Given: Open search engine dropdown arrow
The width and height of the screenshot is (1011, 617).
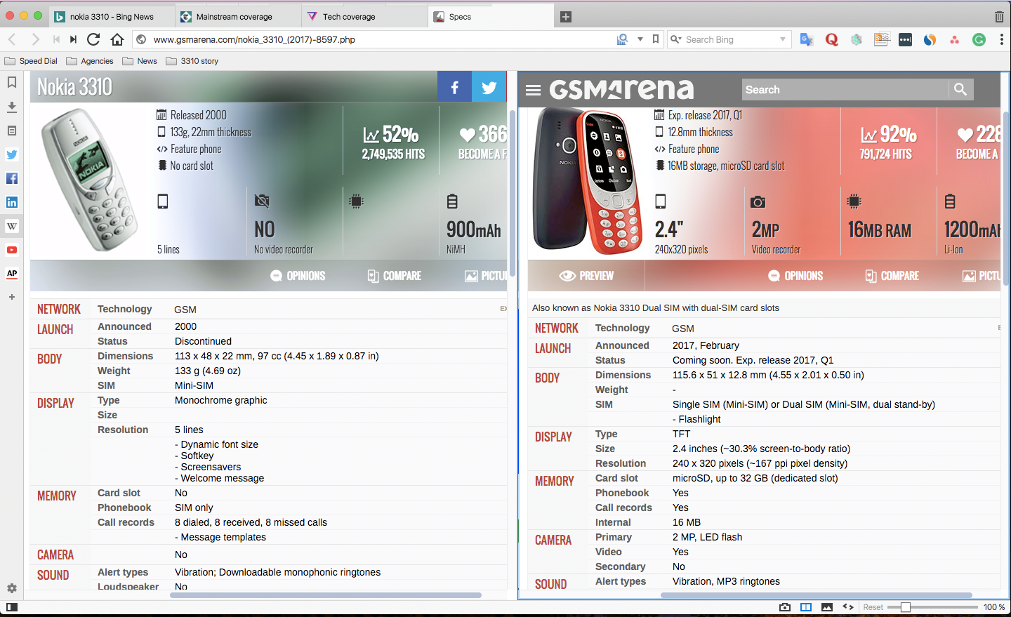Looking at the screenshot, I should pyautogui.click(x=783, y=39).
